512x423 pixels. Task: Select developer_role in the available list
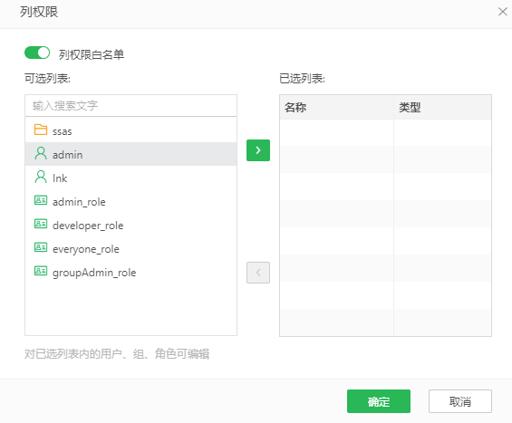[130, 225]
